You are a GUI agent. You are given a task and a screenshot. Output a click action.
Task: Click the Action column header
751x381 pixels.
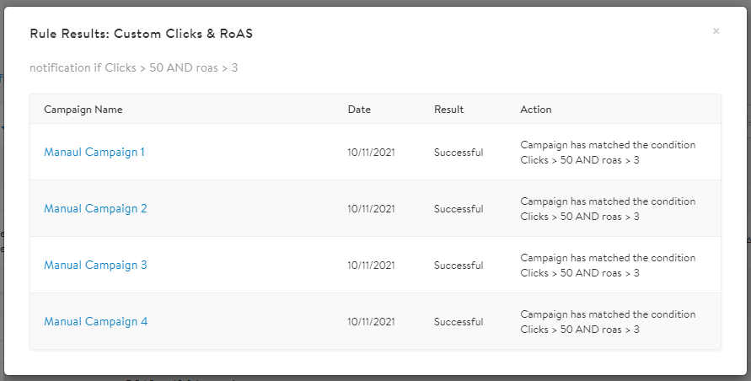click(536, 110)
